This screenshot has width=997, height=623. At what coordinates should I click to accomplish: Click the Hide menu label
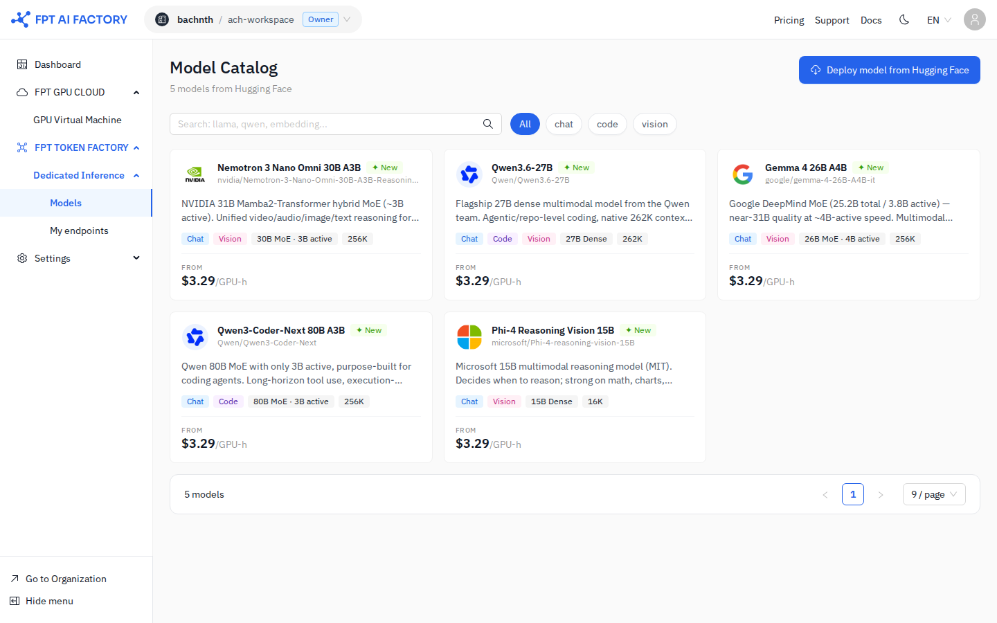49,601
